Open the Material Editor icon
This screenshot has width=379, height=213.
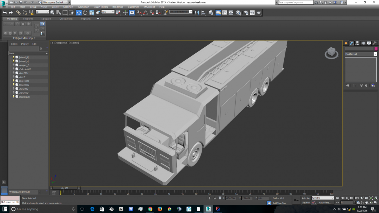[238, 12]
